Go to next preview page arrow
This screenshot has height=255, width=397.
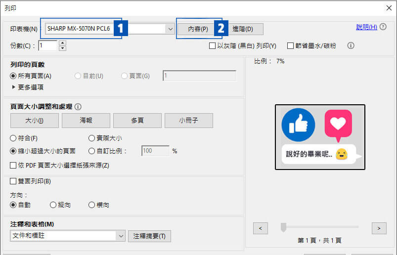pos(379,228)
